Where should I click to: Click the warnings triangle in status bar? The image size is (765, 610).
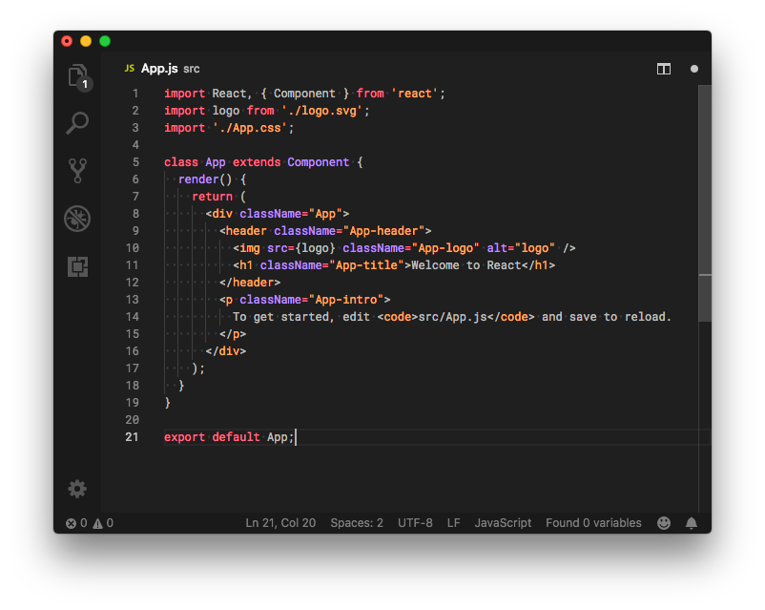pyautogui.click(x=97, y=523)
